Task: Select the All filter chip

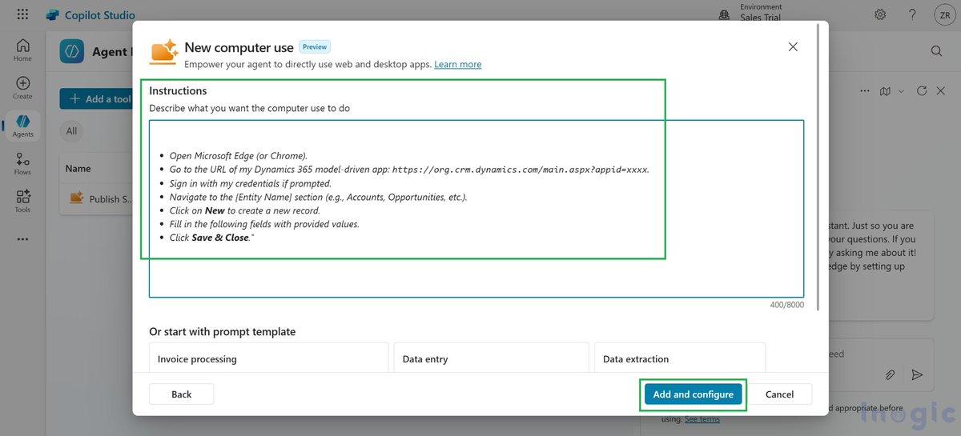Action: point(72,131)
